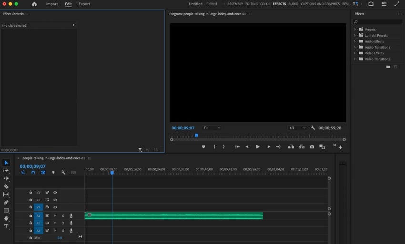Toggle full screen video icon
The width and height of the screenshot is (405, 244).
[x=397, y=4]
